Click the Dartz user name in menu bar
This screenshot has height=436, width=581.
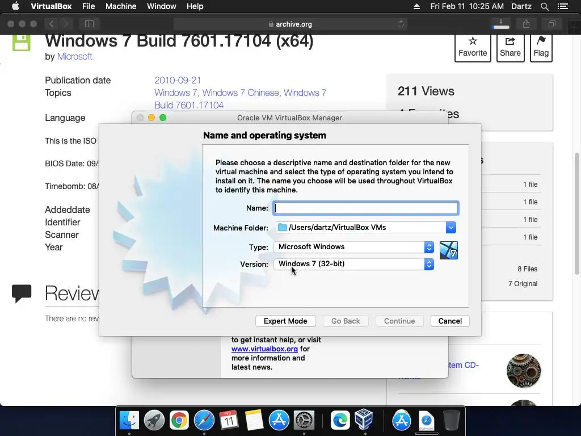(x=521, y=6)
